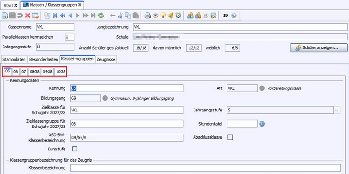Click the light bulb icon
Viewport: 349px width, 174px height.
click(163, 16)
